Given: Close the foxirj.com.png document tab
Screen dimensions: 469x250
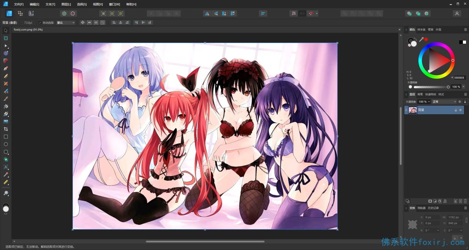Looking at the screenshot, I should click(399, 30).
